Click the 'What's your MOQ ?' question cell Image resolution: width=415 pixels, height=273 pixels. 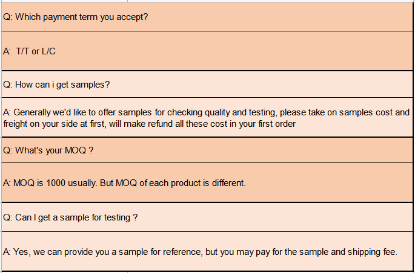[207, 150]
